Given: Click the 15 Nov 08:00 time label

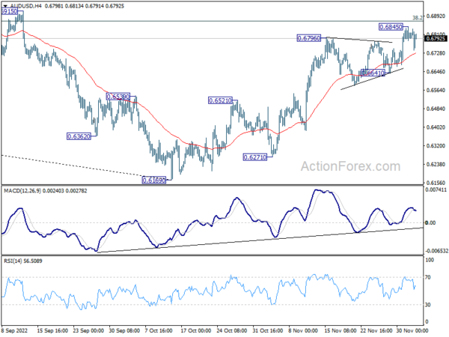Looking at the screenshot, I should [340, 331].
